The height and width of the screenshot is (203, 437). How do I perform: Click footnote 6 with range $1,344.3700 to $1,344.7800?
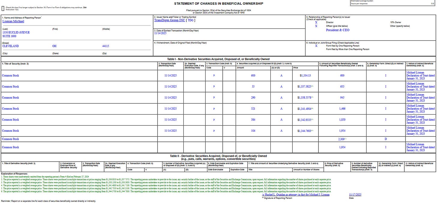pos(166,191)
